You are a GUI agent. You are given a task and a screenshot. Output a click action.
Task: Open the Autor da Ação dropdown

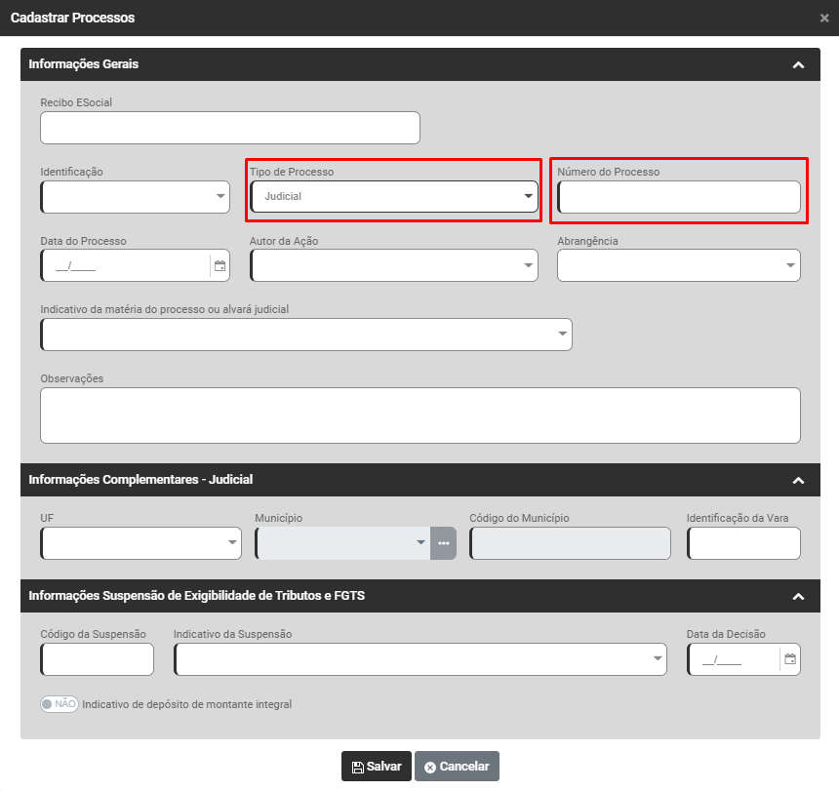tap(394, 265)
